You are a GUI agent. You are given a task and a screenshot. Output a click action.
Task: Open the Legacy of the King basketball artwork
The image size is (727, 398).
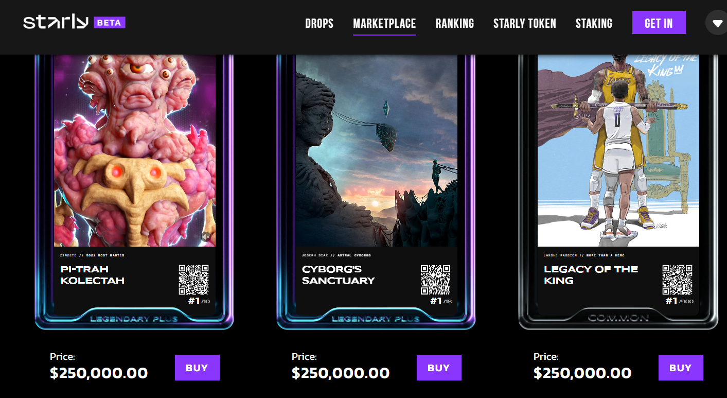click(618, 150)
